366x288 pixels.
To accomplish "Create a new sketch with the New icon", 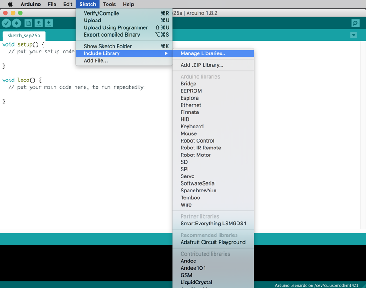I will click(x=28, y=23).
